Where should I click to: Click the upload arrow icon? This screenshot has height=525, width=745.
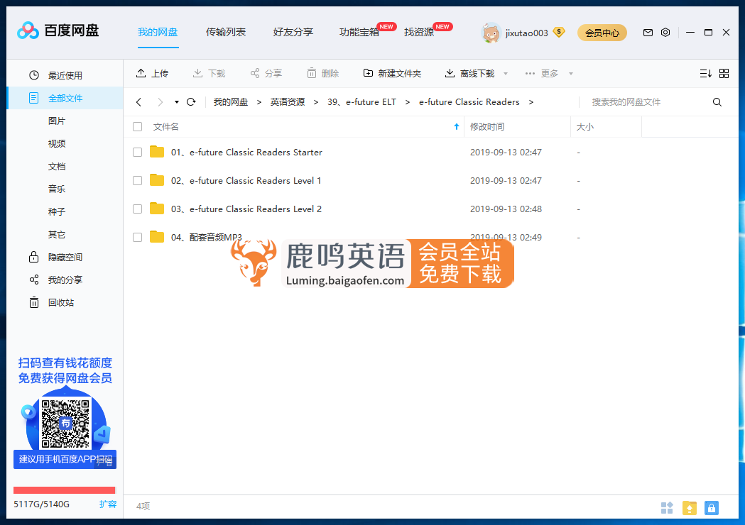coord(141,73)
